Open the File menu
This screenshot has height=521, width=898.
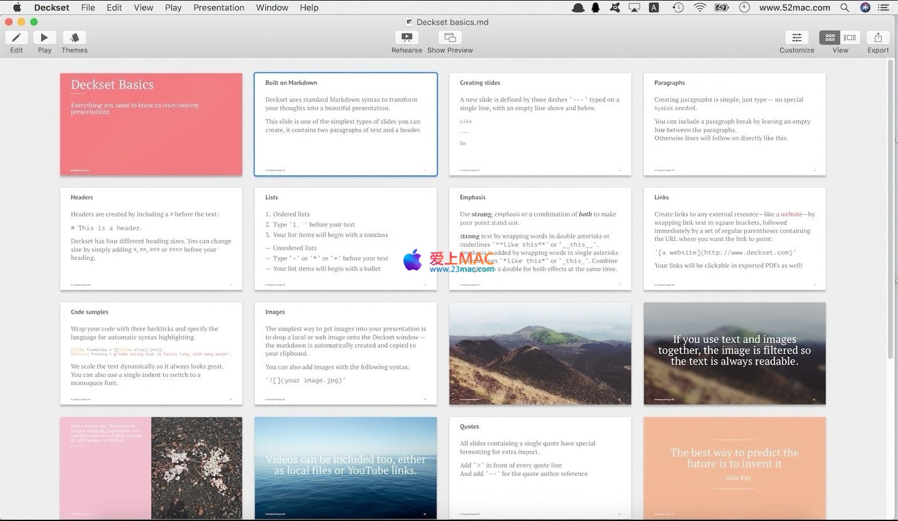pyautogui.click(x=88, y=8)
